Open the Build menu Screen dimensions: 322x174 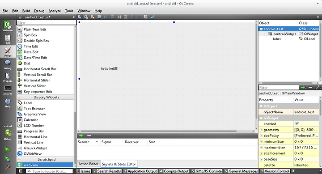pyautogui.click(x=26, y=11)
